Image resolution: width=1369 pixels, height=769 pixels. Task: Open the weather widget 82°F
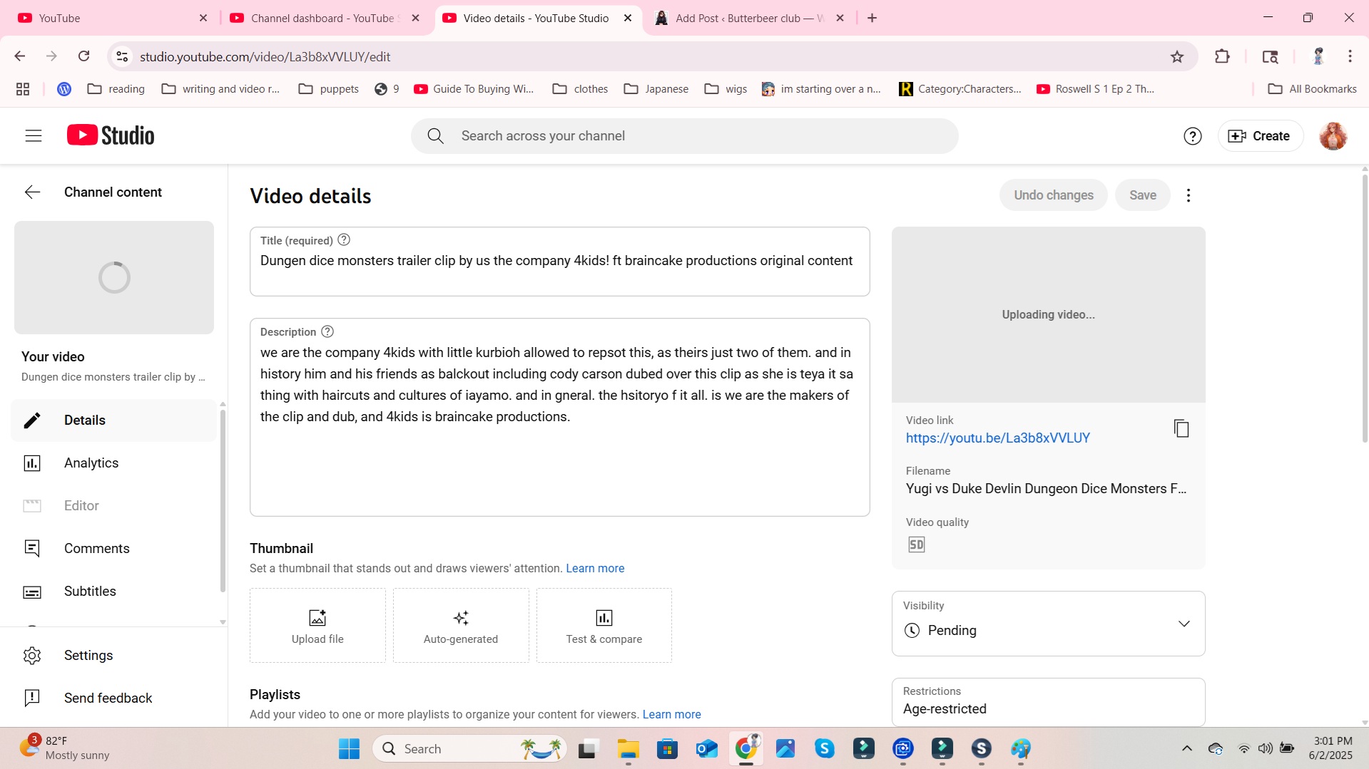tap(64, 748)
